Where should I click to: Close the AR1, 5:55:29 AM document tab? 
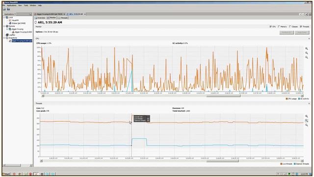(x=85, y=14)
